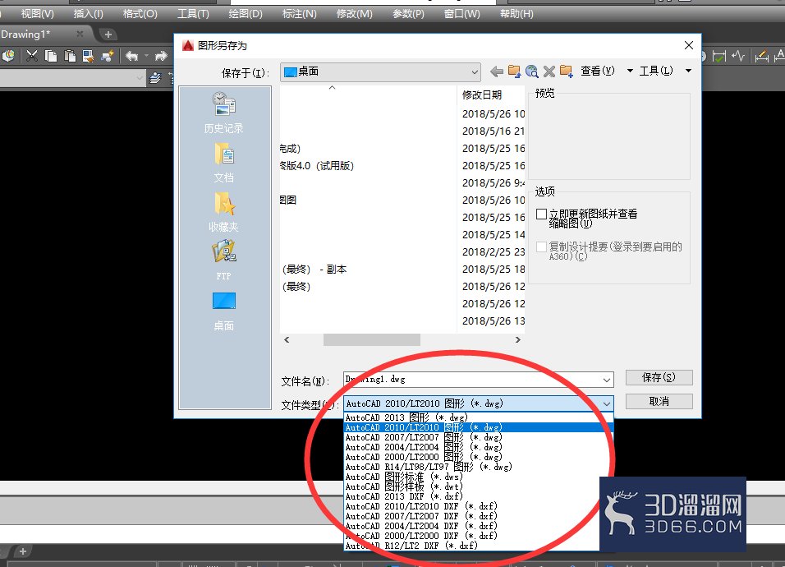Click the Paste icon in AutoCAD toolbar
The image size is (785, 567).
click(70, 56)
